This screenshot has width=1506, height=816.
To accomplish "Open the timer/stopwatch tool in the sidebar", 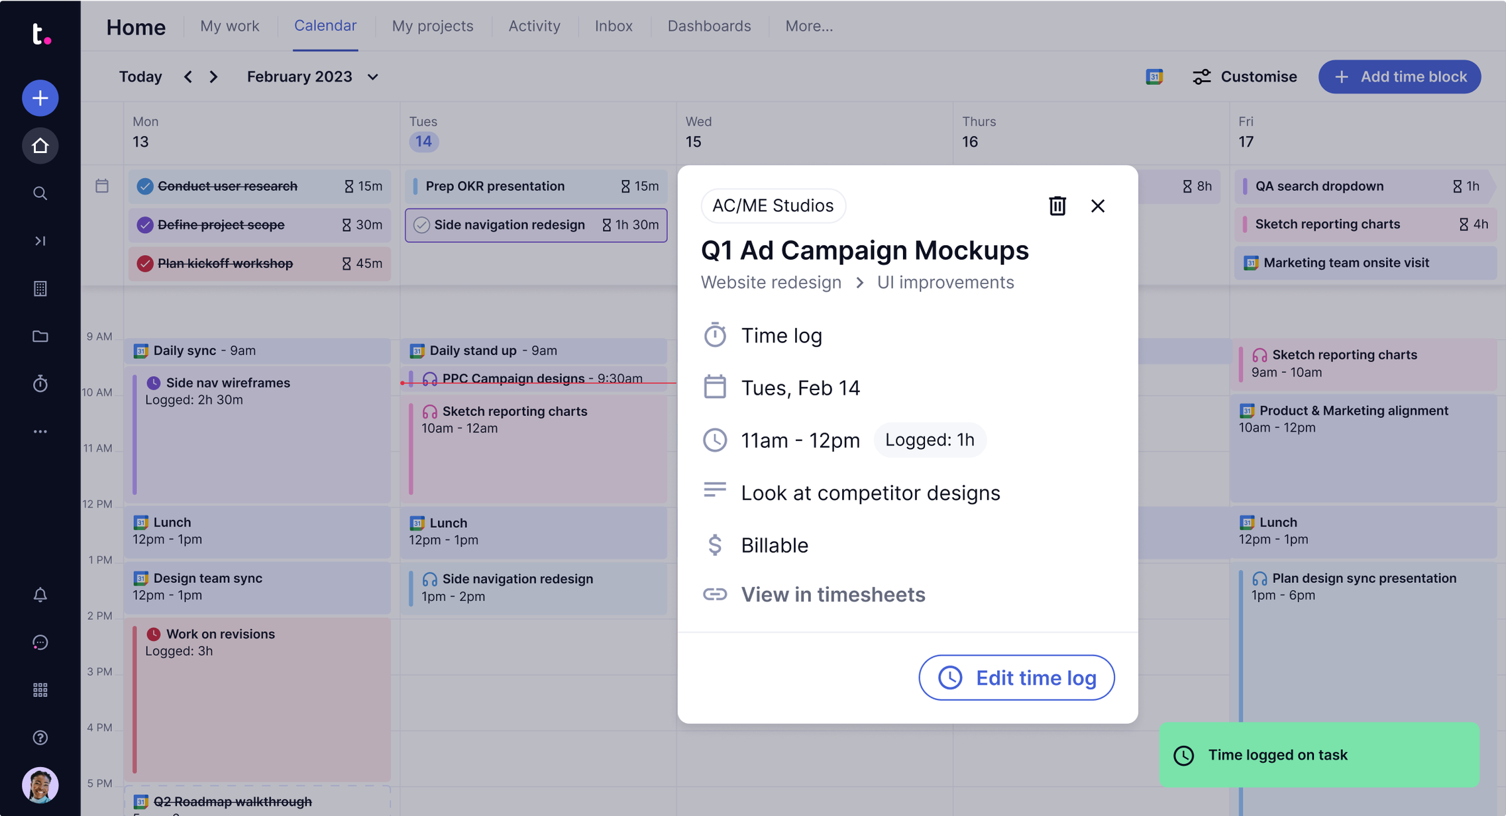I will (40, 384).
